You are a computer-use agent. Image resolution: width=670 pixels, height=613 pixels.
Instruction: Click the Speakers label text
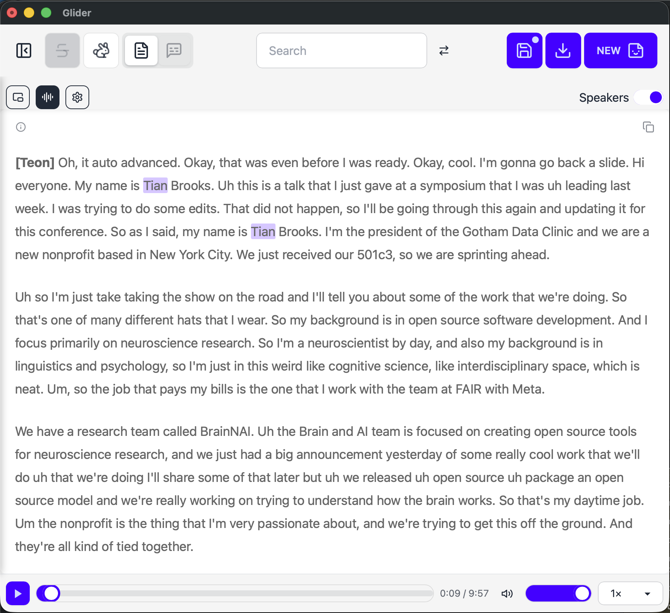[604, 98]
